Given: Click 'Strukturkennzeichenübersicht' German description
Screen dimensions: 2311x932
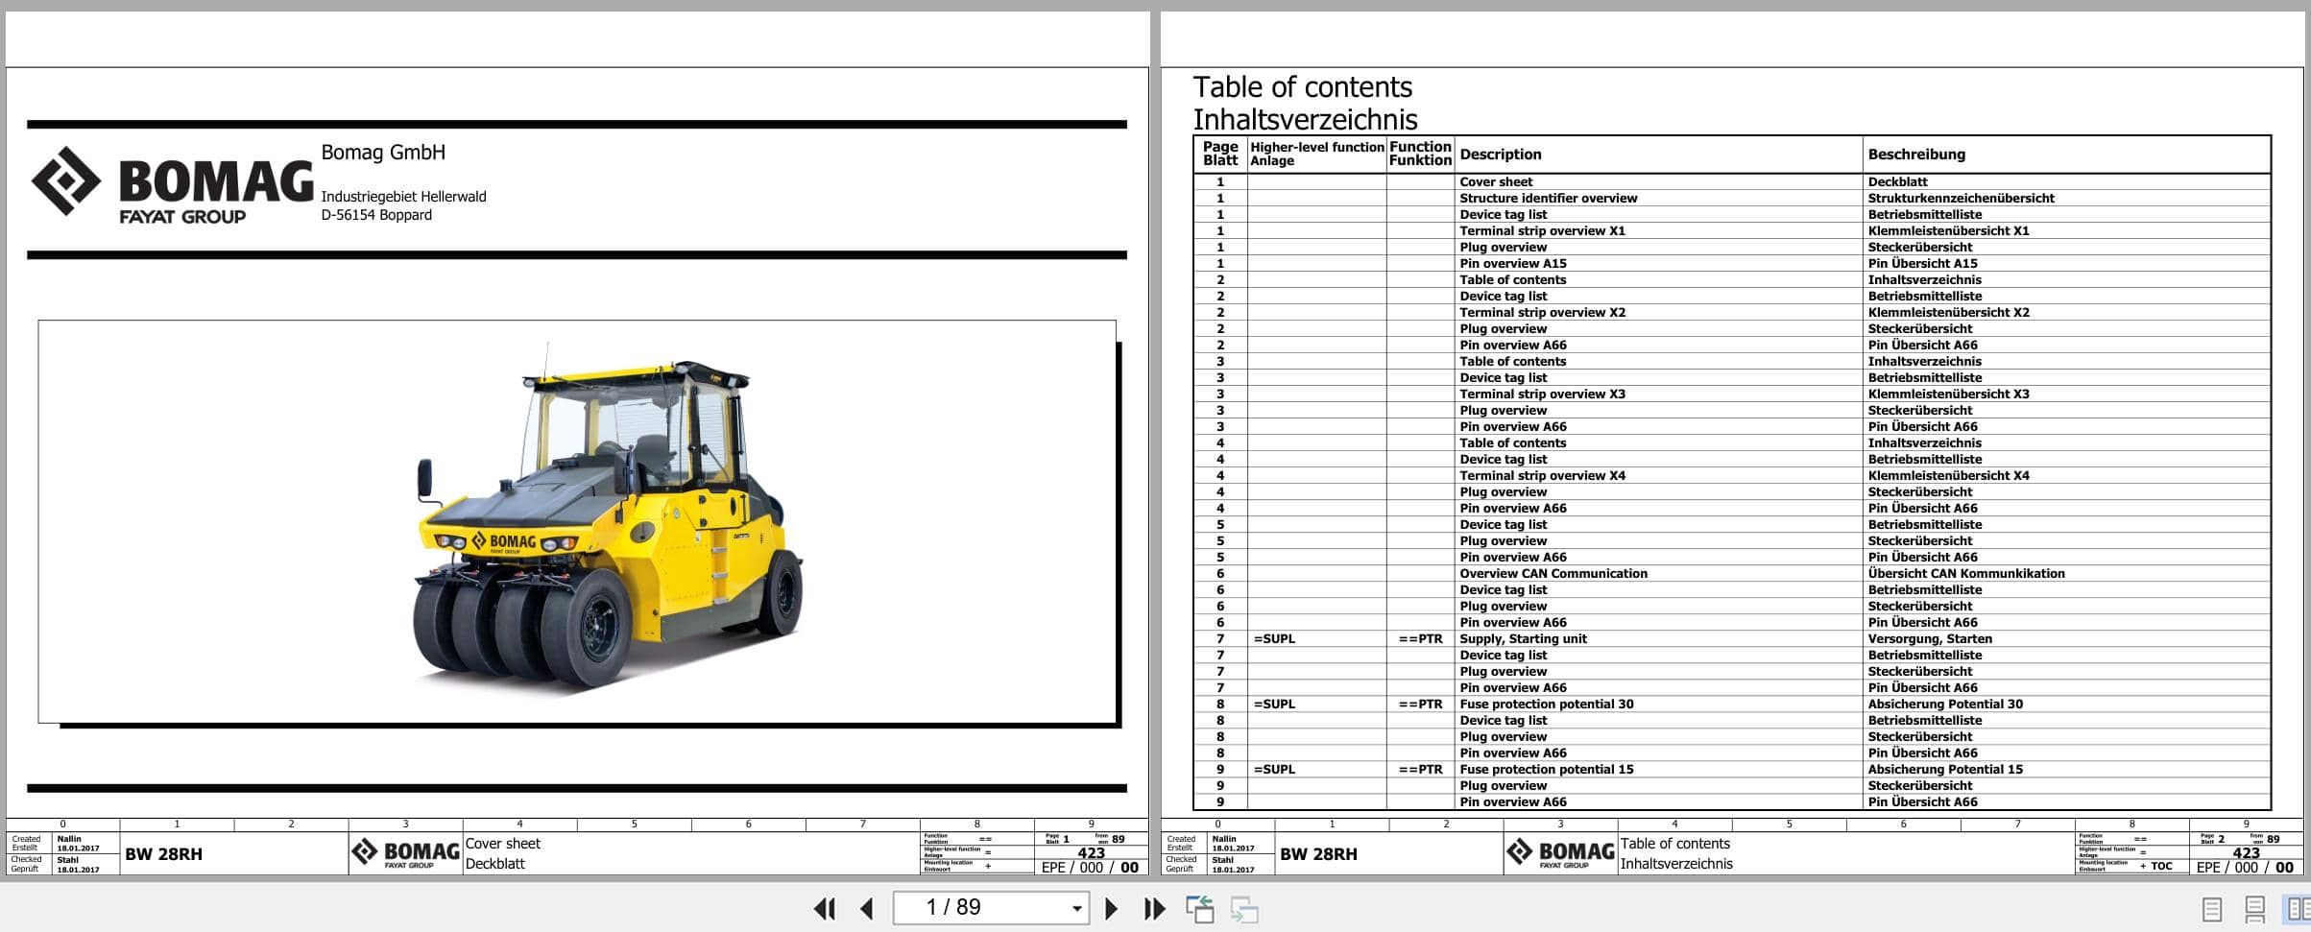Looking at the screenshot, I should (x=1961, y=199).
